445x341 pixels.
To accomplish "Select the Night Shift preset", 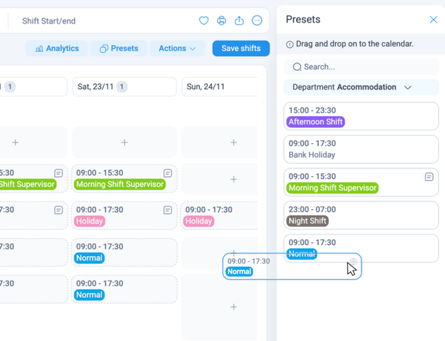I will tap(361, 216).
